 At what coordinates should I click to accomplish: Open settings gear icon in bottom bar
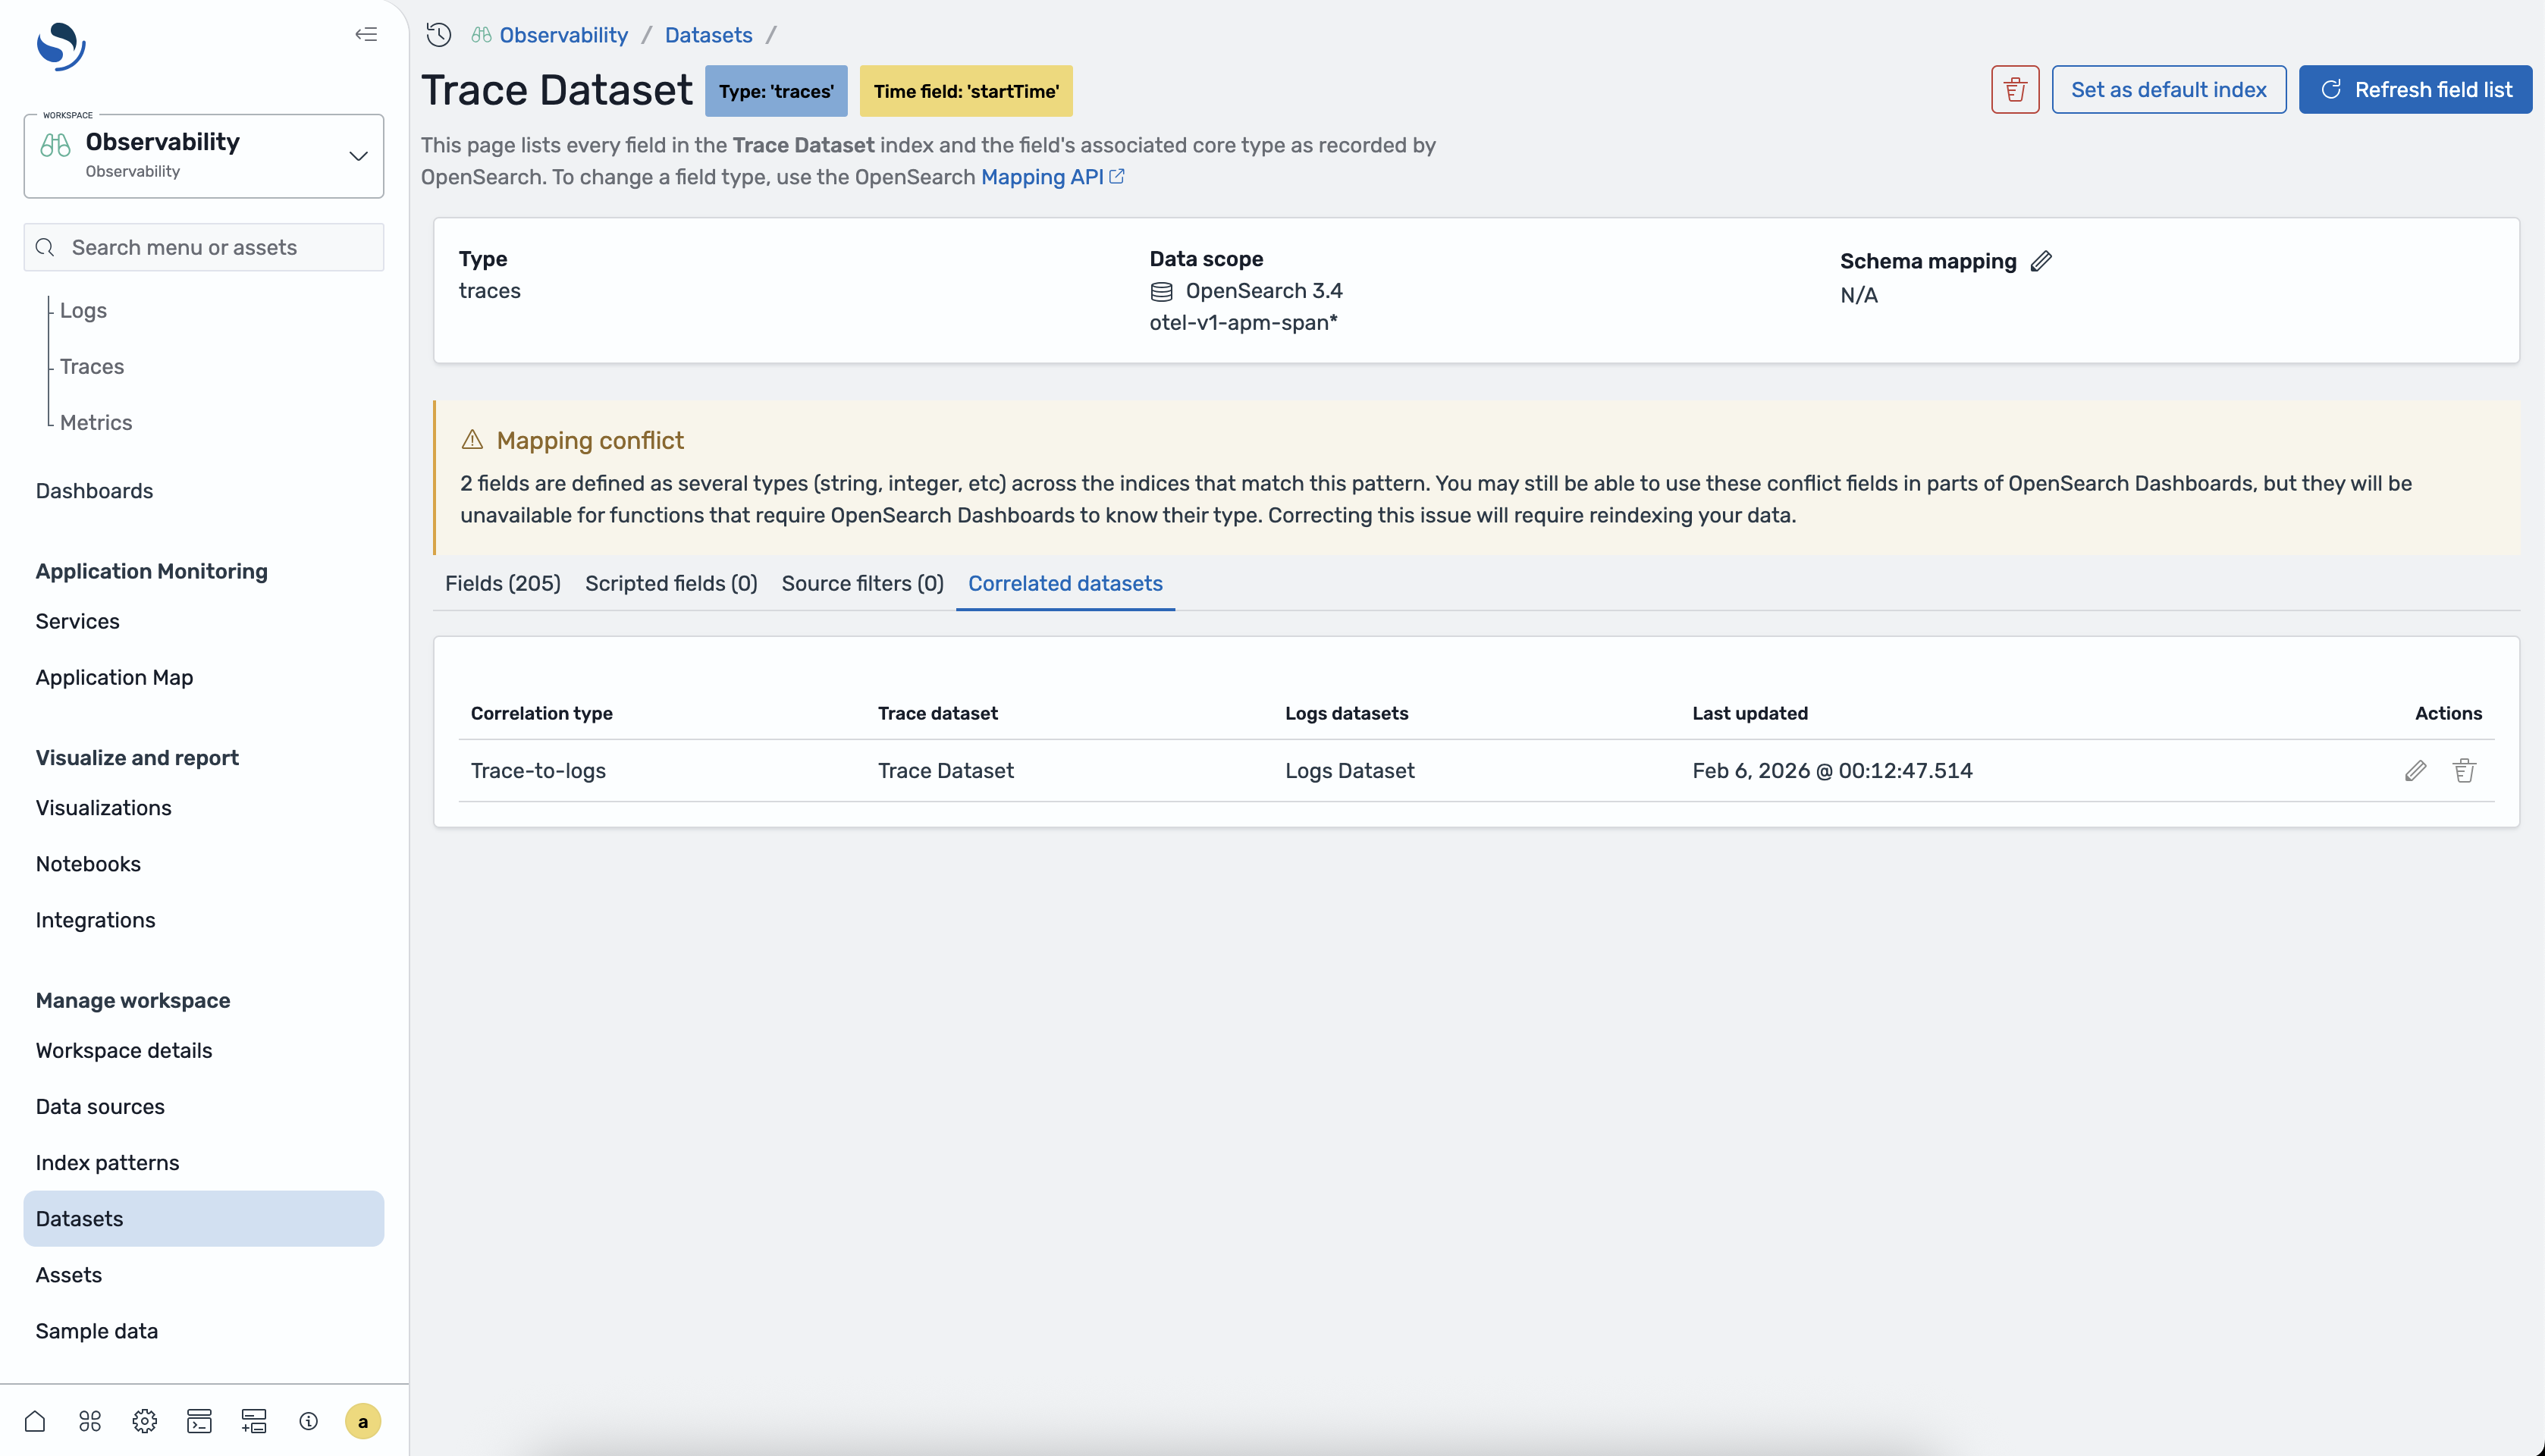coord(144,1421)
